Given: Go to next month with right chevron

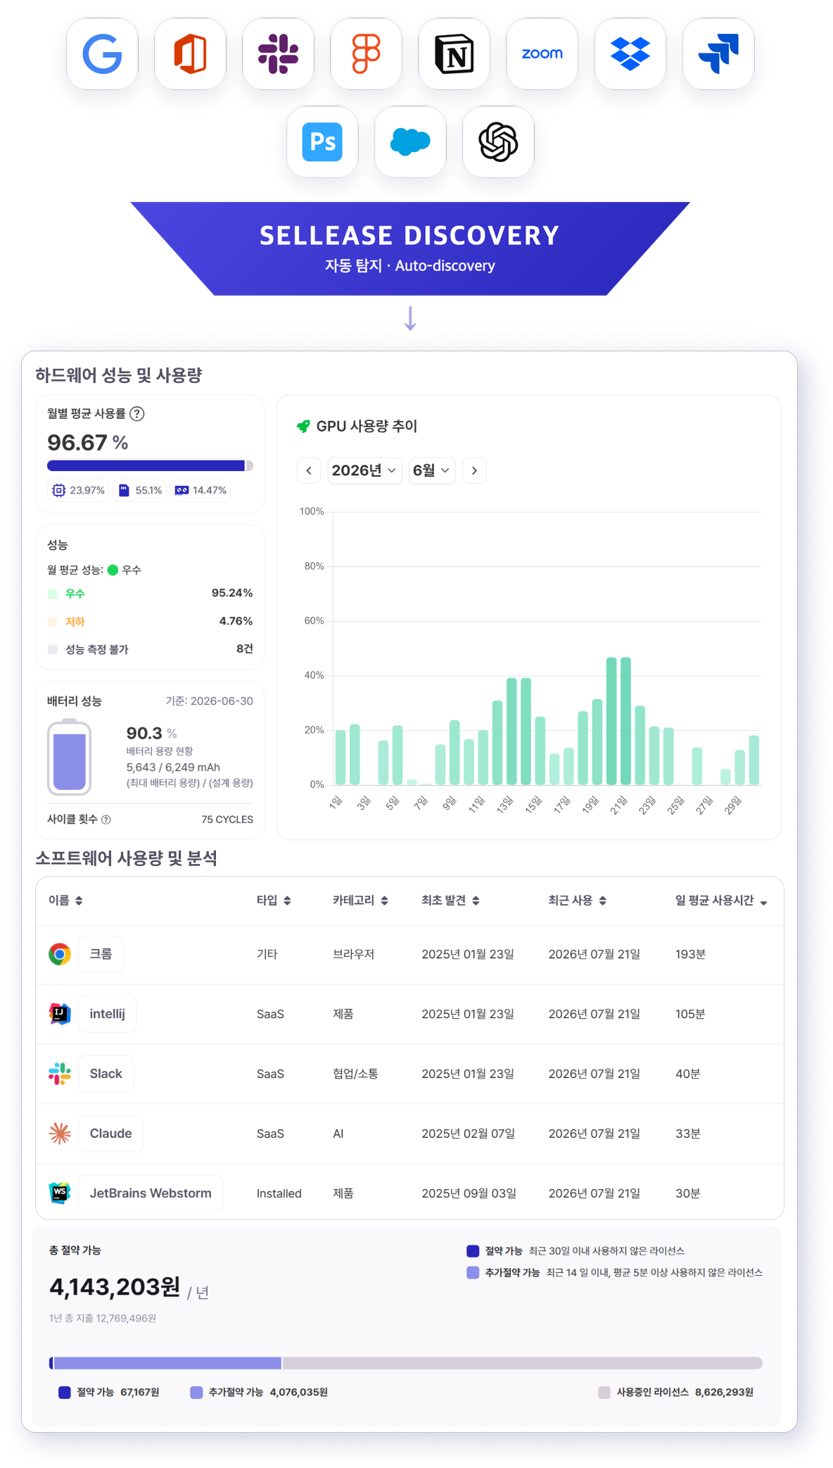Looking at the screenshot, I should [474, 470].
